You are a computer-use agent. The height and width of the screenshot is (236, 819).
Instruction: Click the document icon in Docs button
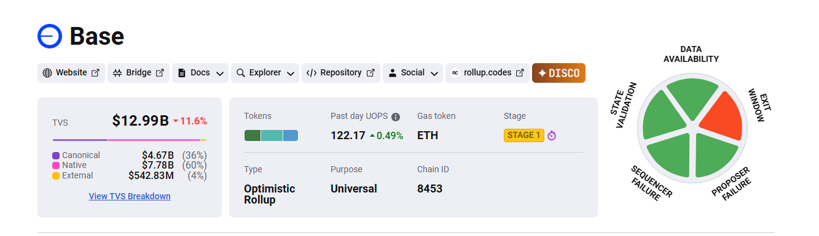point(182,73)
